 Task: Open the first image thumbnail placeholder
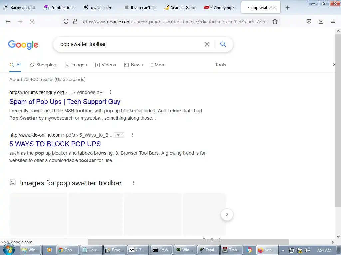tap(38, 214)
